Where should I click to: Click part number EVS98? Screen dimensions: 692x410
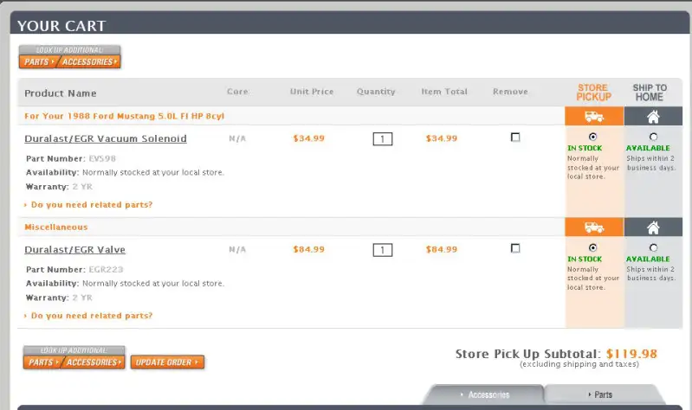(102, 158)
